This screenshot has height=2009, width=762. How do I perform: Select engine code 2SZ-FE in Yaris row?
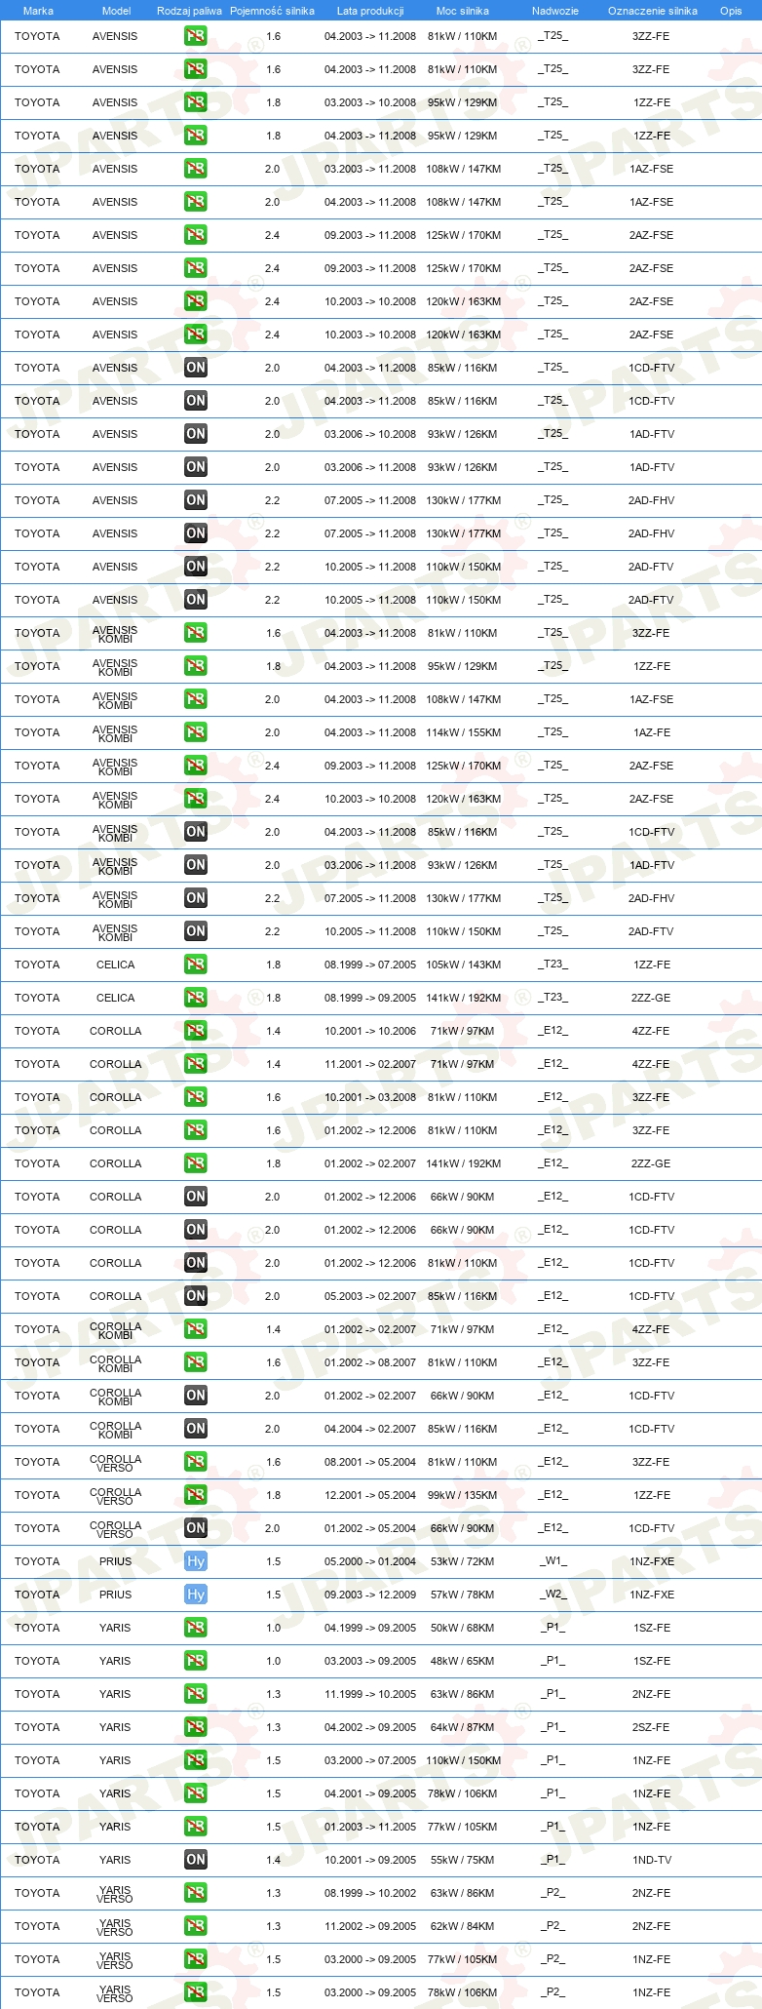point(652,1727)
